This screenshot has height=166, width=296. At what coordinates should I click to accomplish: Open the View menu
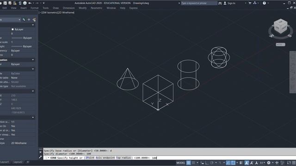click(x=13, y=8)
